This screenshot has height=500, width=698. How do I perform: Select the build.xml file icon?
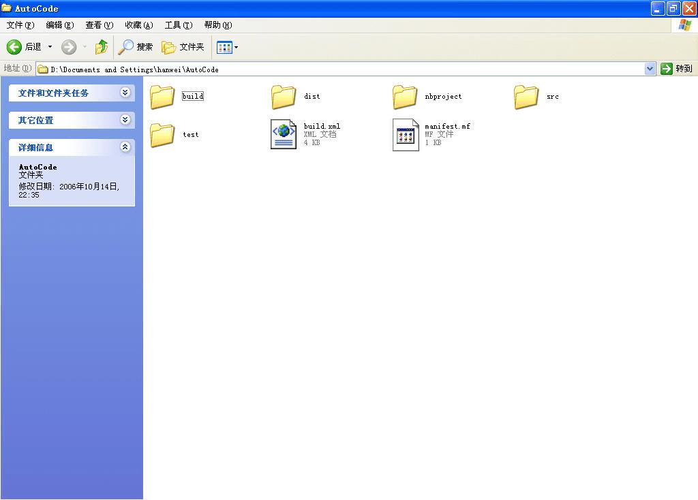284,134
